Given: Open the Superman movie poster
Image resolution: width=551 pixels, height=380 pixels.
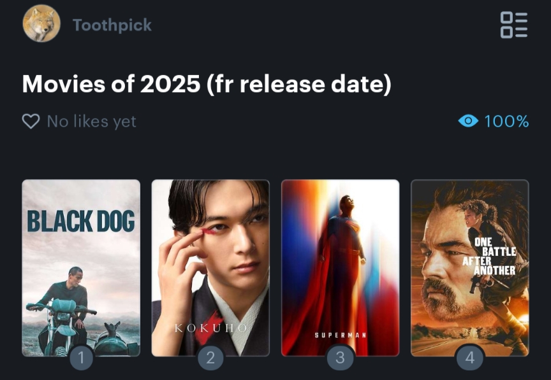Looking at the screenshot, I should [340, 268].
